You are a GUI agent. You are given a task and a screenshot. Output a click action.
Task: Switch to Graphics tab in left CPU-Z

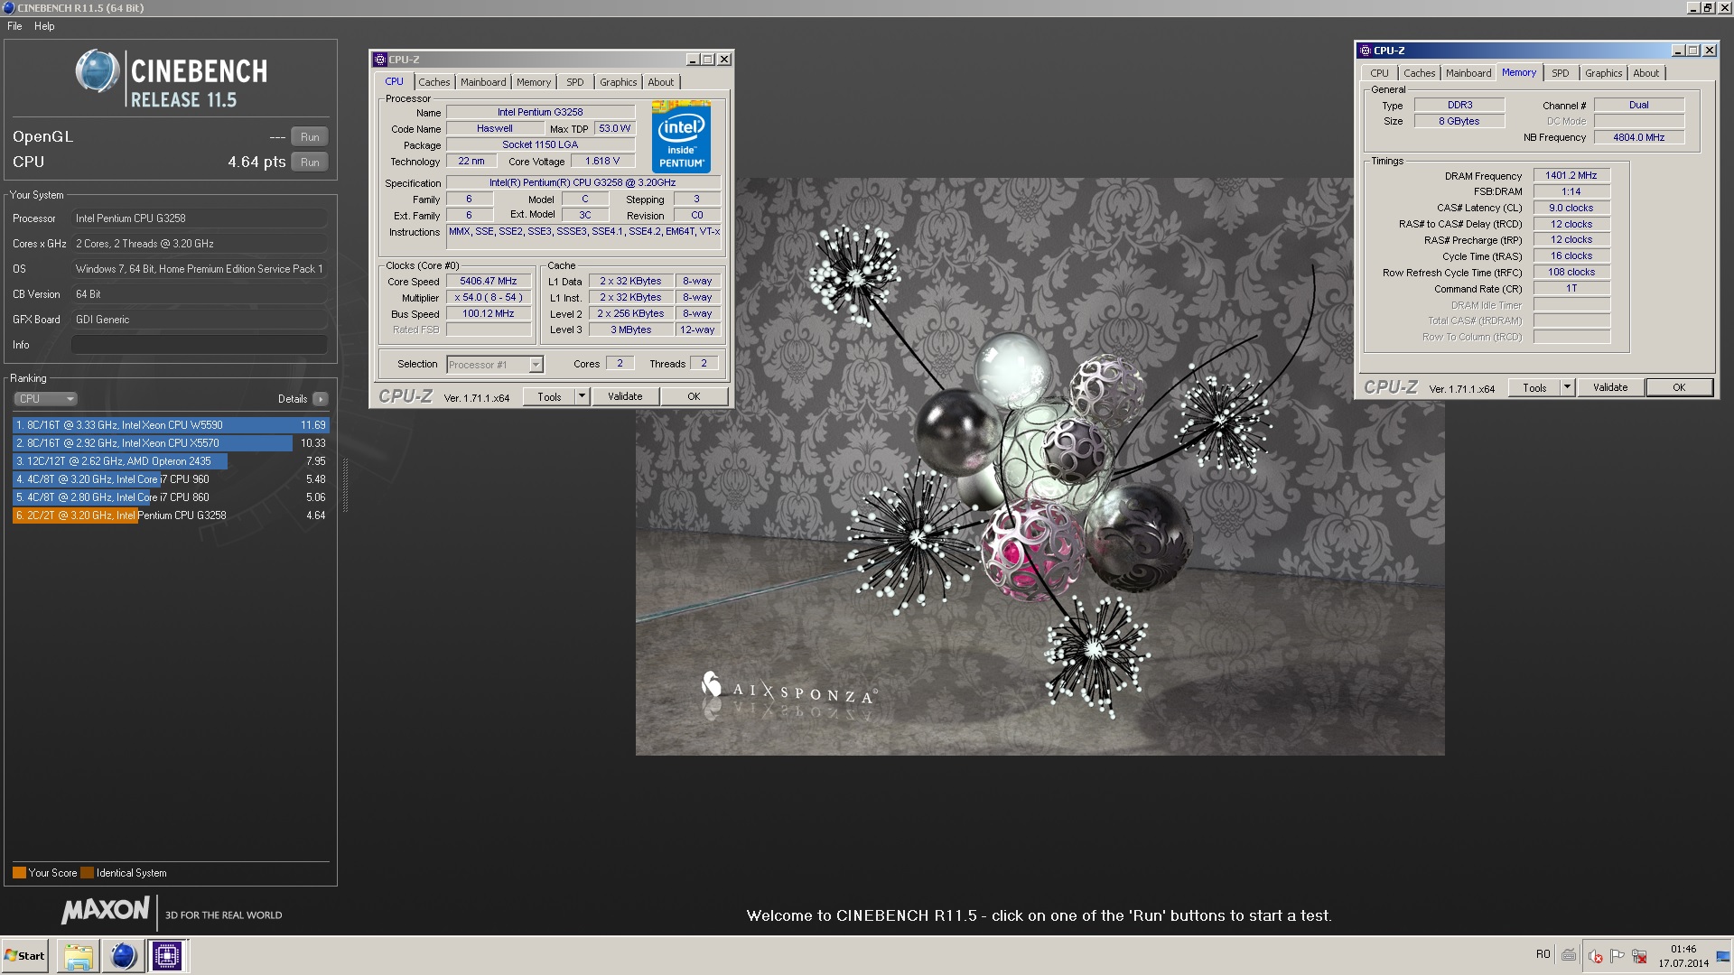619,82
